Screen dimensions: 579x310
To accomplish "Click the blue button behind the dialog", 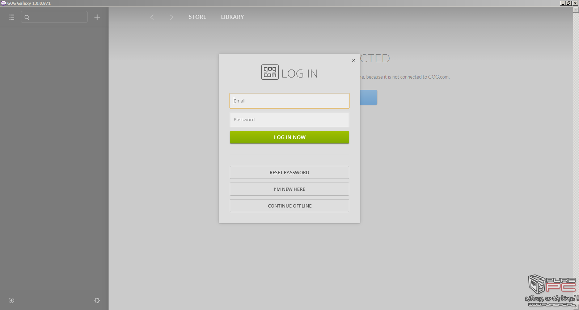I will pyautogui.click(x=369, y=97).
